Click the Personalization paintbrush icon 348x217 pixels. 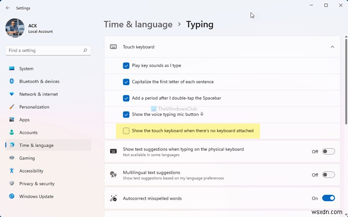[x=12, y=107]
